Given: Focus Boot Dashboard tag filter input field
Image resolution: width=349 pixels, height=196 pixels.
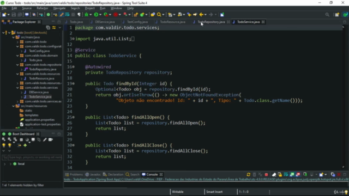Looking at the screenshot, I should tap(35, 157).
